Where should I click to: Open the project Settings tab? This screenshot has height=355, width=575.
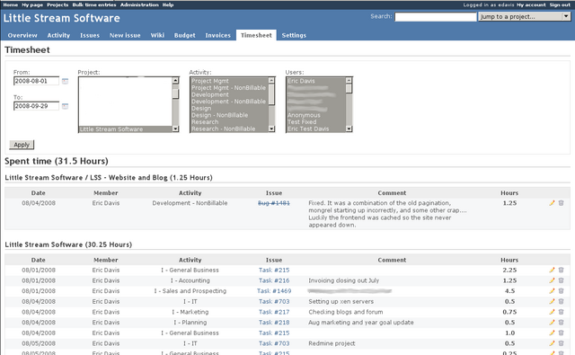coord(294,35)
